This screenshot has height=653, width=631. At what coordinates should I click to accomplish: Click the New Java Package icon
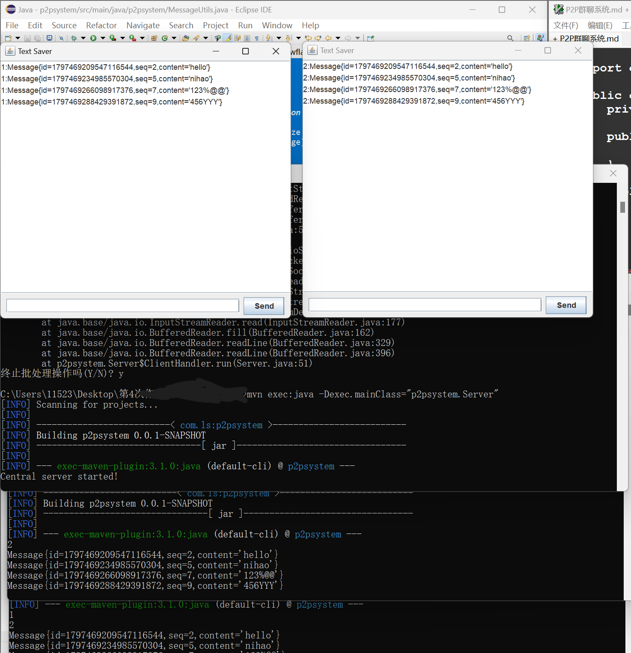click(x=154, y=38)
